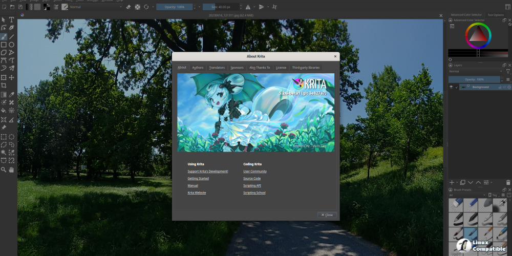Hide the Background layer visibility eye
This screenshot has height=256, width=512.
pyautogui.click(x=452, y=87)
